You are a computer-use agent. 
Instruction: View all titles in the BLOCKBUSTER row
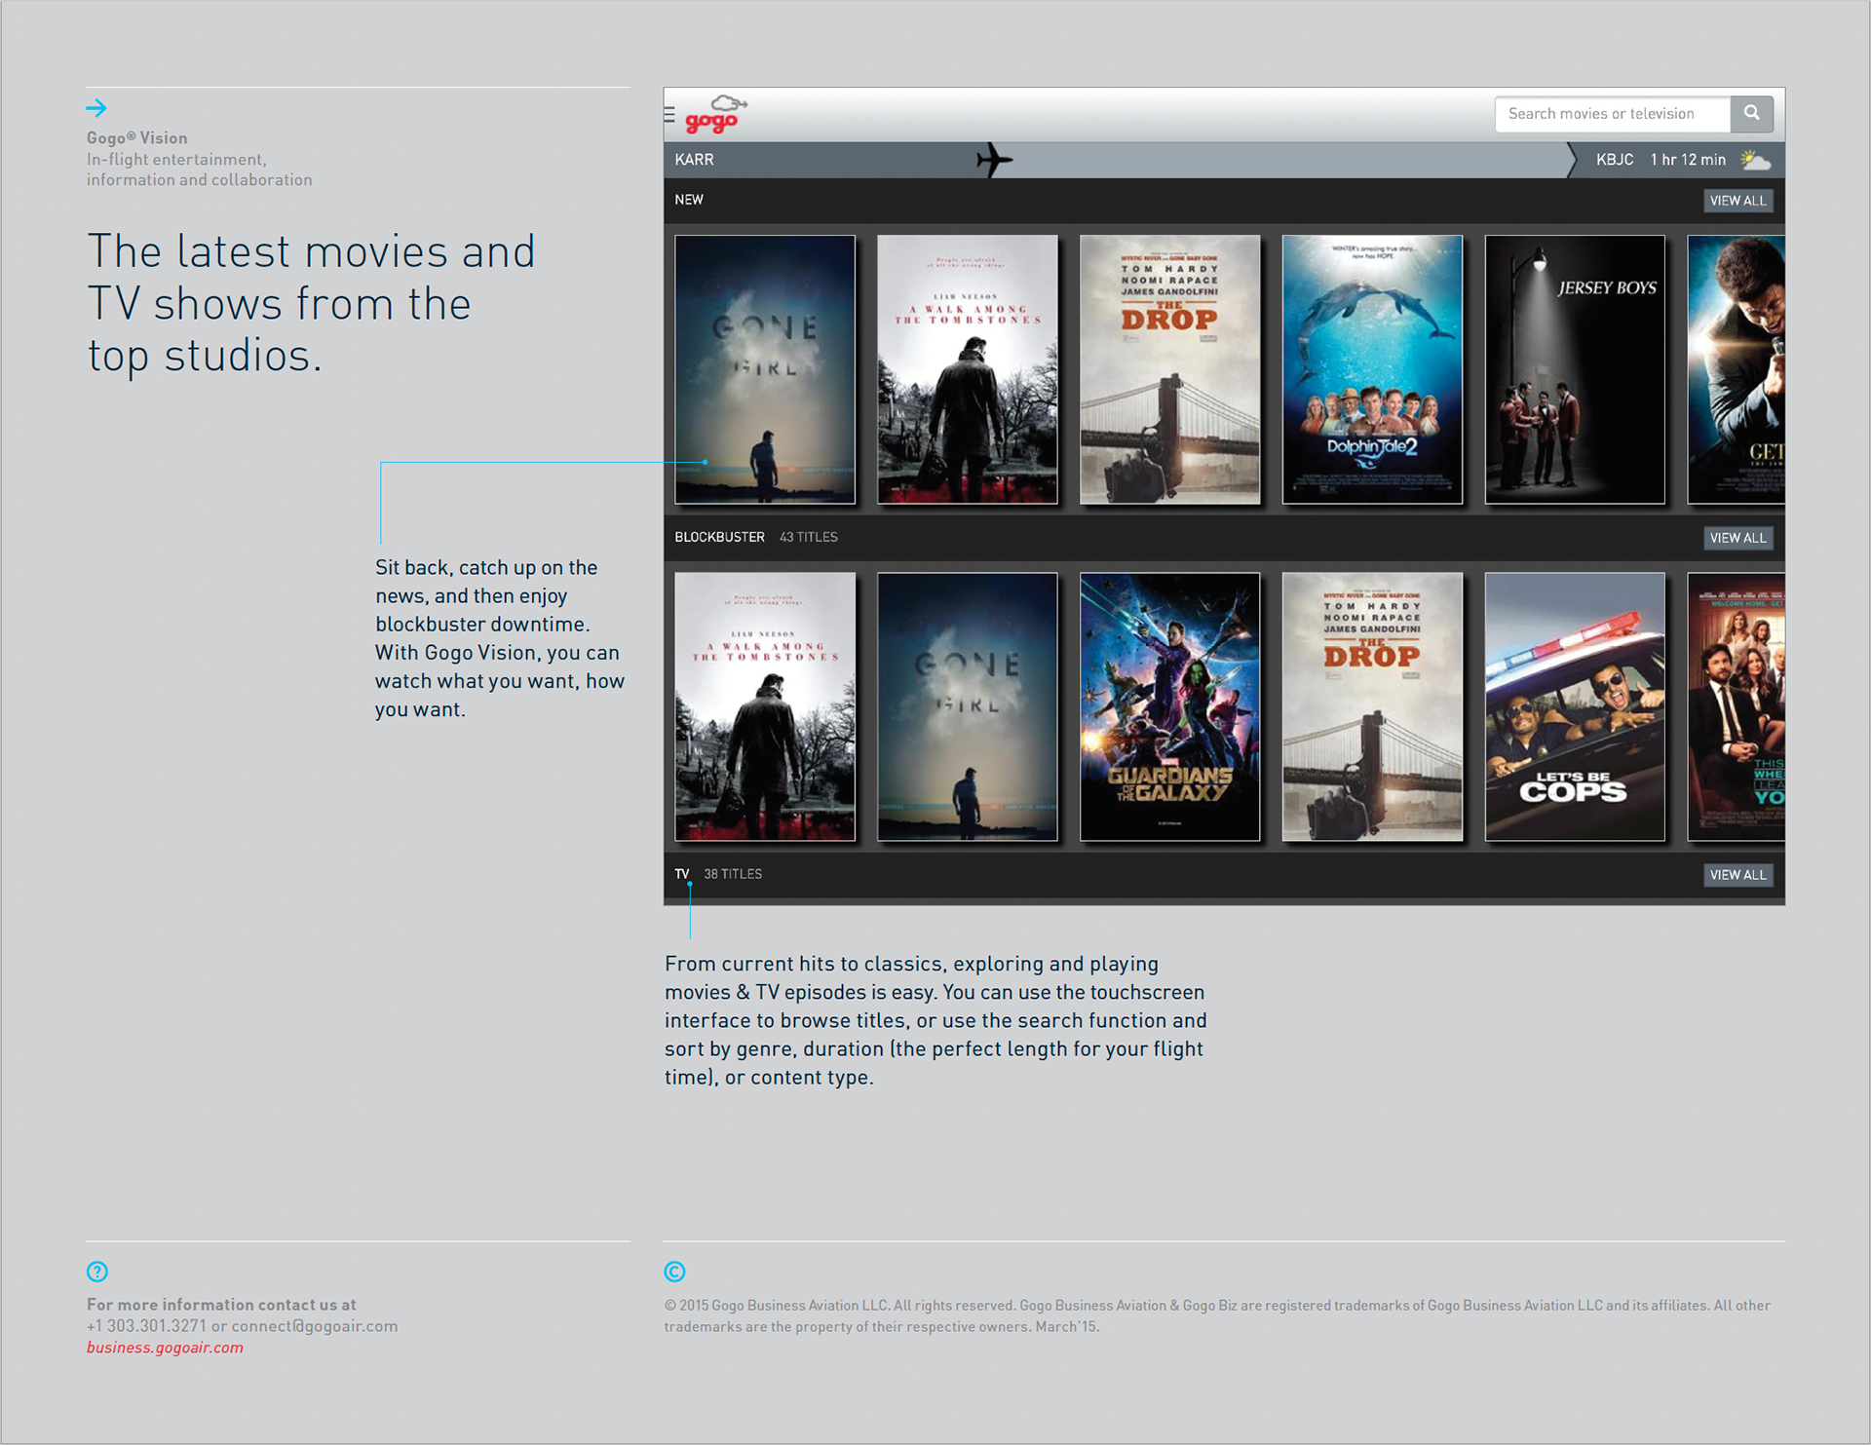(1737, 538)
